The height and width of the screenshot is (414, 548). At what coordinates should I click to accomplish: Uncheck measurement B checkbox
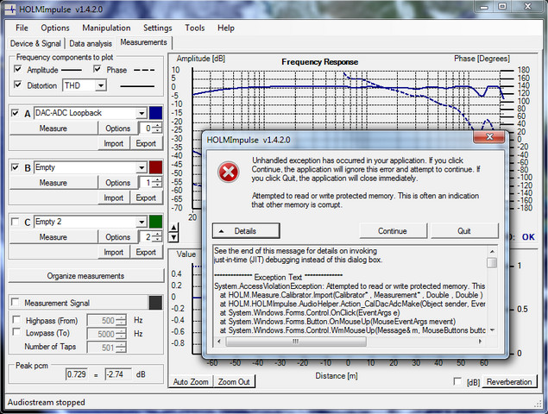(x=15, y=167)
